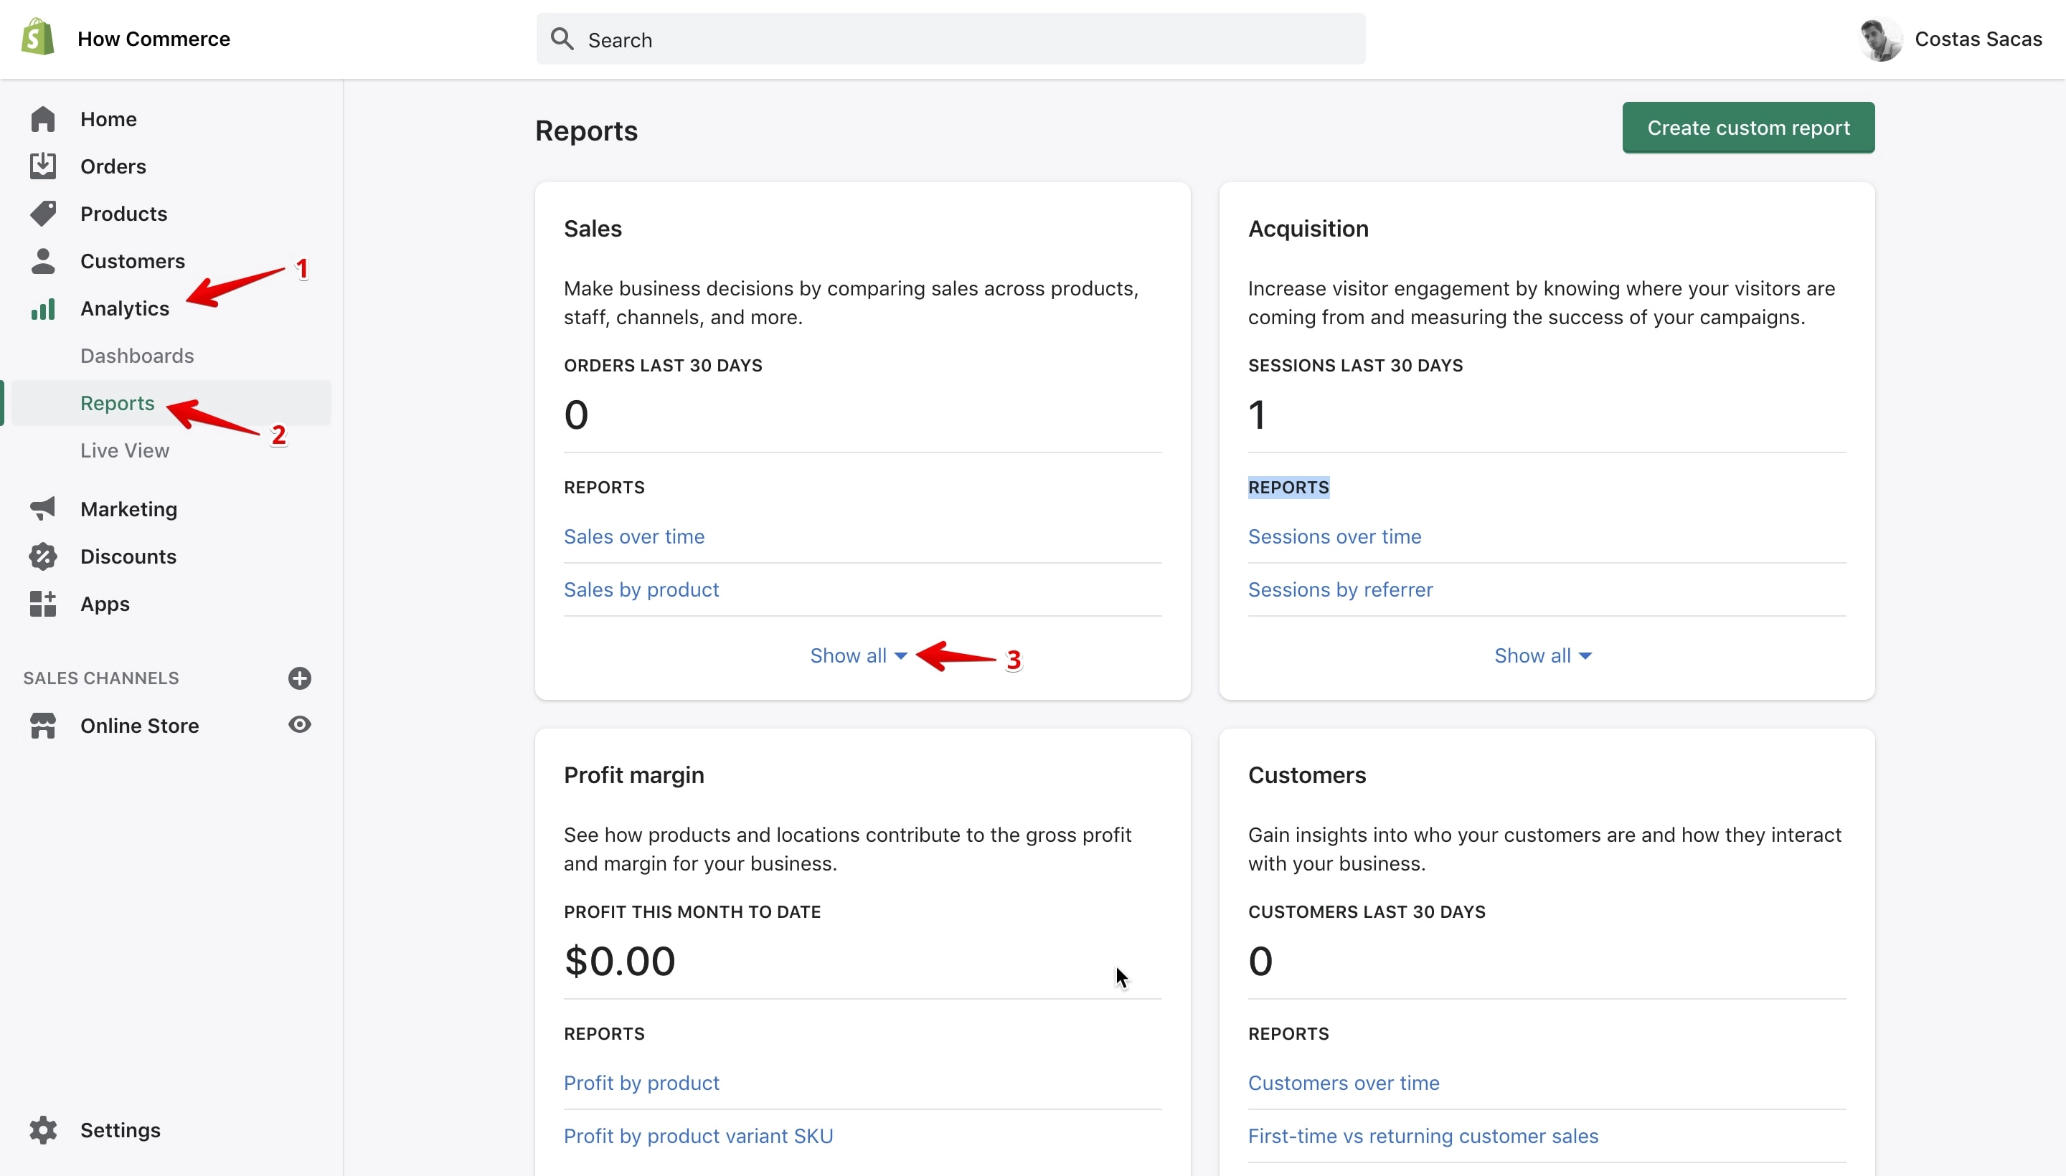Select Dashboards under Analytics
The height and width of the screenshot is (1176, 2066).
tap(137, 356)
